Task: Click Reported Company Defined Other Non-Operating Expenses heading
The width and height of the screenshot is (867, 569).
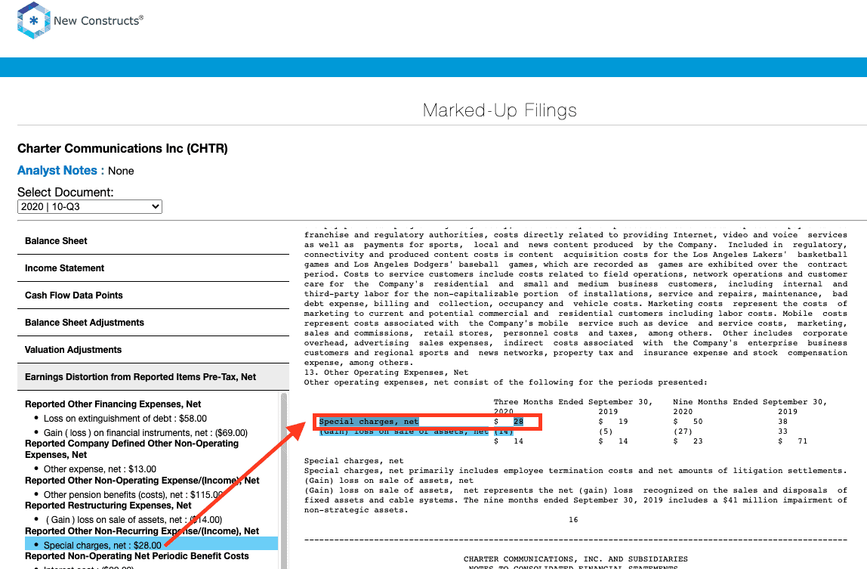Action: click(131, 449)
